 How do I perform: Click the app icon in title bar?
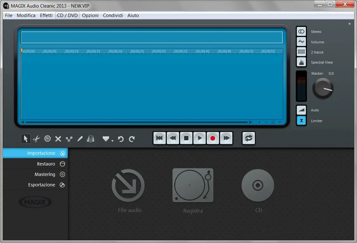6,6
